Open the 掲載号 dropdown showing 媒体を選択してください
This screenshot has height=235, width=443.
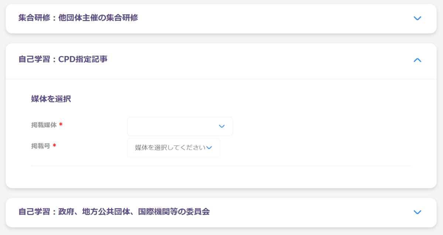click(174, 148)
